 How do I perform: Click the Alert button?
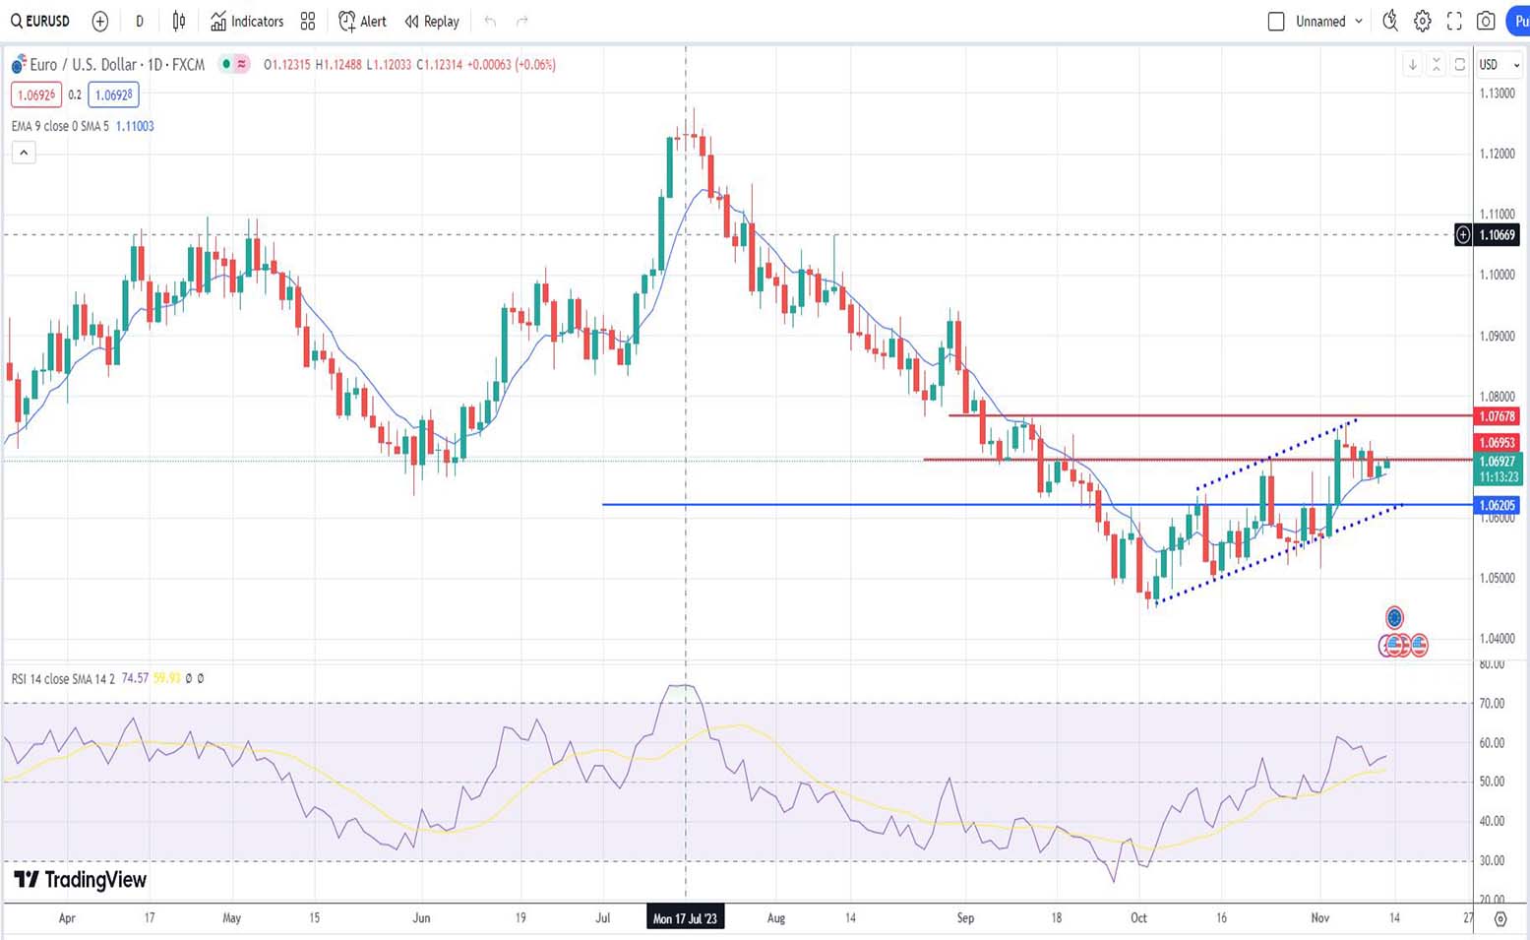362,21
